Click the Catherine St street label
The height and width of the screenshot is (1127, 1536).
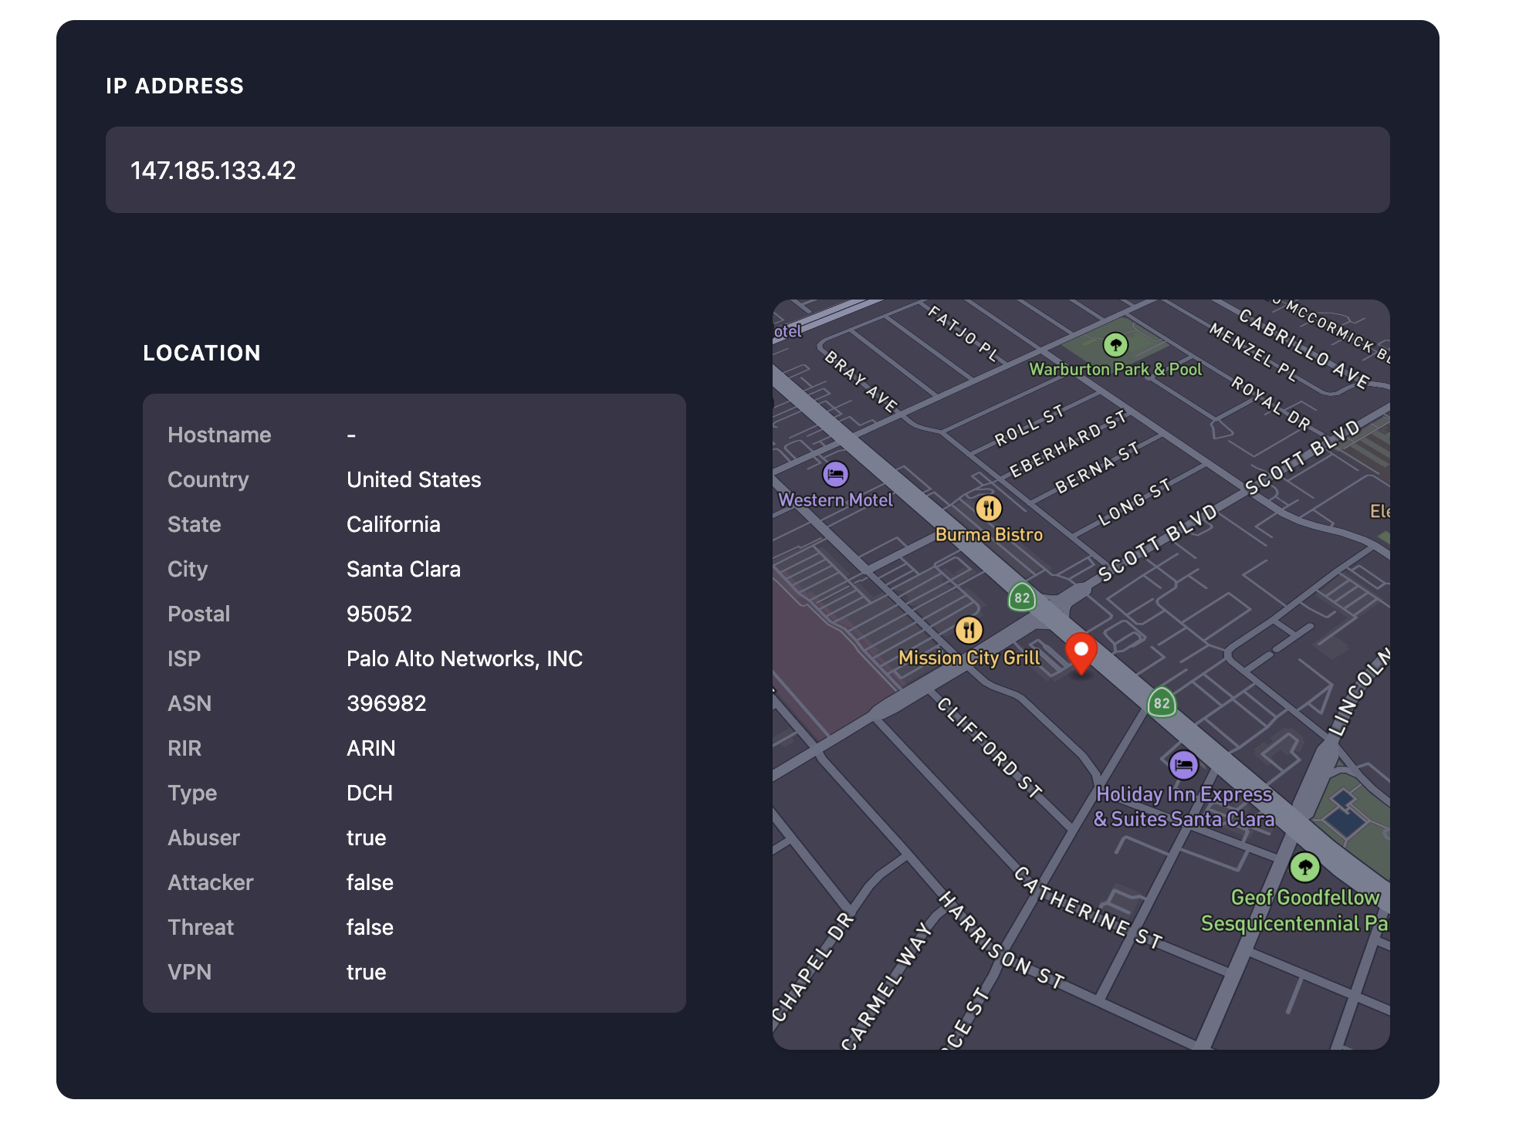click(1088, 908)
